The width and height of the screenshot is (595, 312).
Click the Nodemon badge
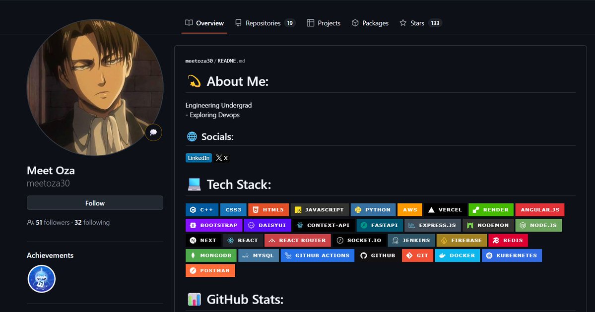488,225
